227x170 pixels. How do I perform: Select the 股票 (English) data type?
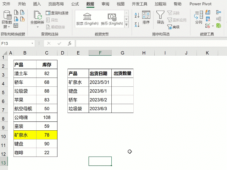click(x=87, y=19)
